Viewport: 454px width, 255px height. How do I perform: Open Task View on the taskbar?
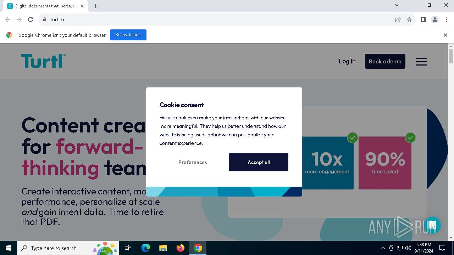(128, 248)
